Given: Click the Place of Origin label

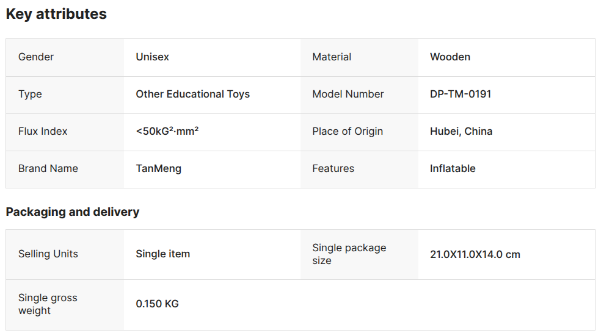Looking at the screenshot, I should [348, 132].
